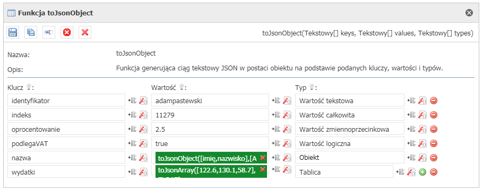Viewport: 483px width, 191px height.
Task: Open function editor icon for identyfikator key
Action: click(143, 101)
